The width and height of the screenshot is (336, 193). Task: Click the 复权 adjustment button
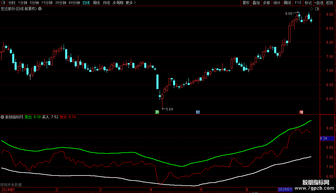(x=246, y=3)
